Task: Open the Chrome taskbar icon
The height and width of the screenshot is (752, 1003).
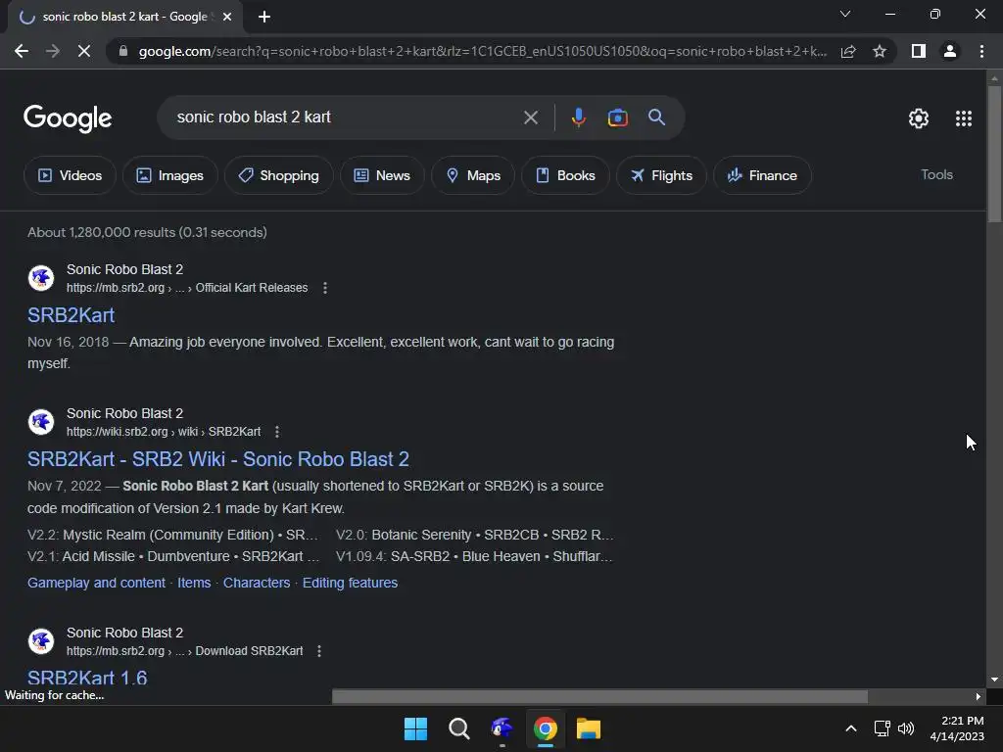Action: [545, 728]
